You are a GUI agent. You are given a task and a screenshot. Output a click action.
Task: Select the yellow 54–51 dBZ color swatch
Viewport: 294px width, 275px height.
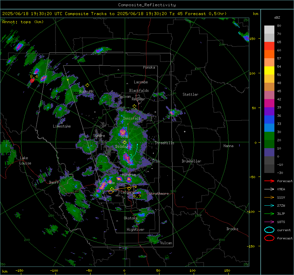[269, 71]
